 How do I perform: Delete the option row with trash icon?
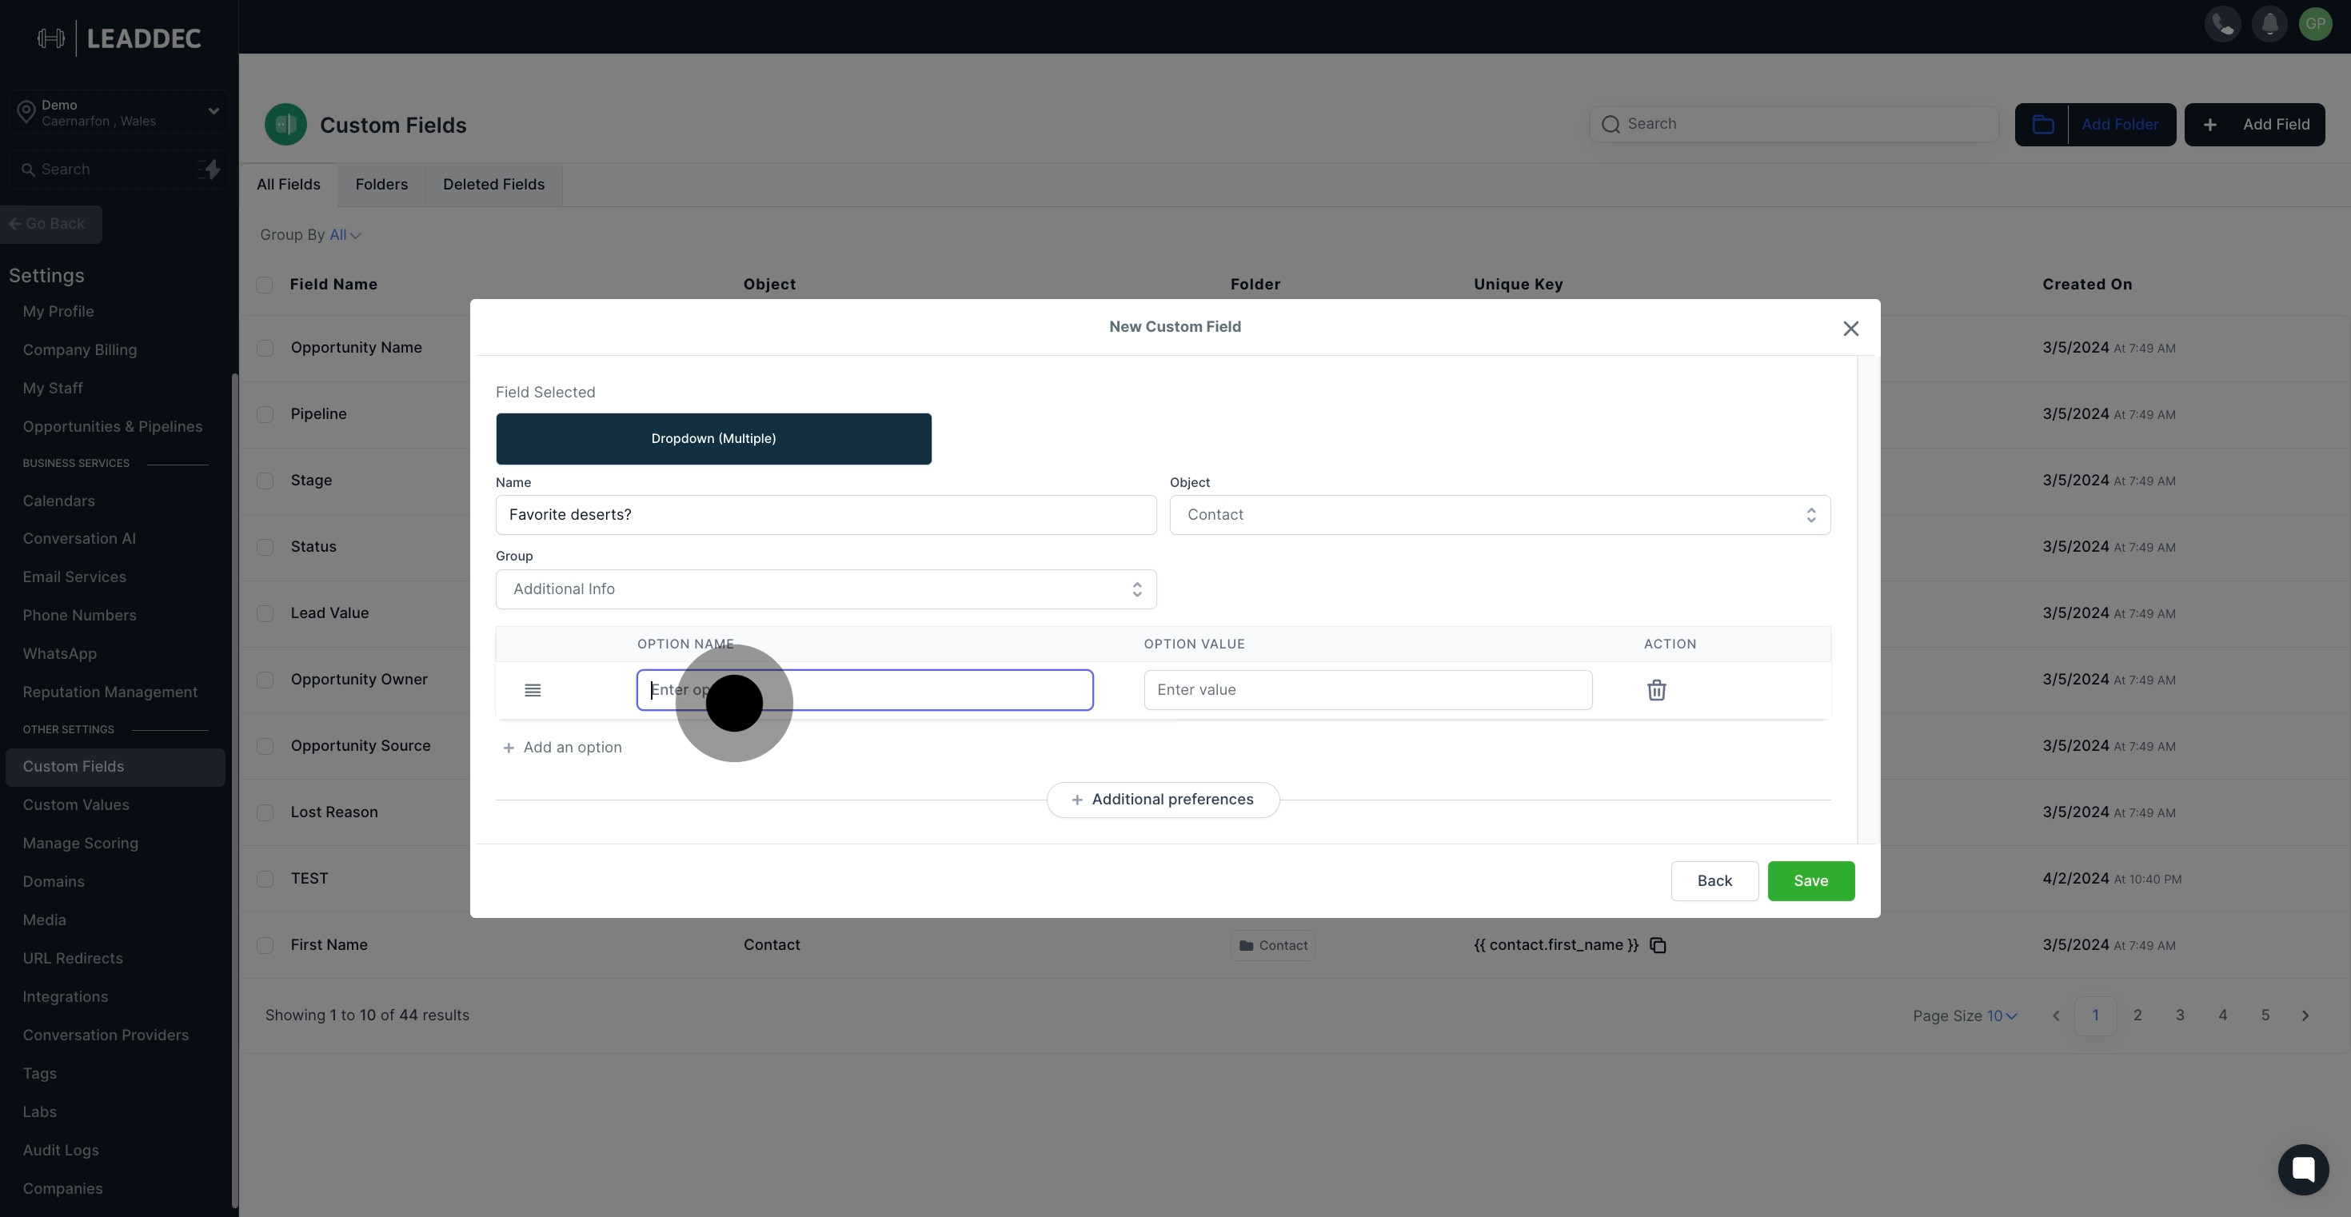pyautogui.click(x=1656, y=690)
